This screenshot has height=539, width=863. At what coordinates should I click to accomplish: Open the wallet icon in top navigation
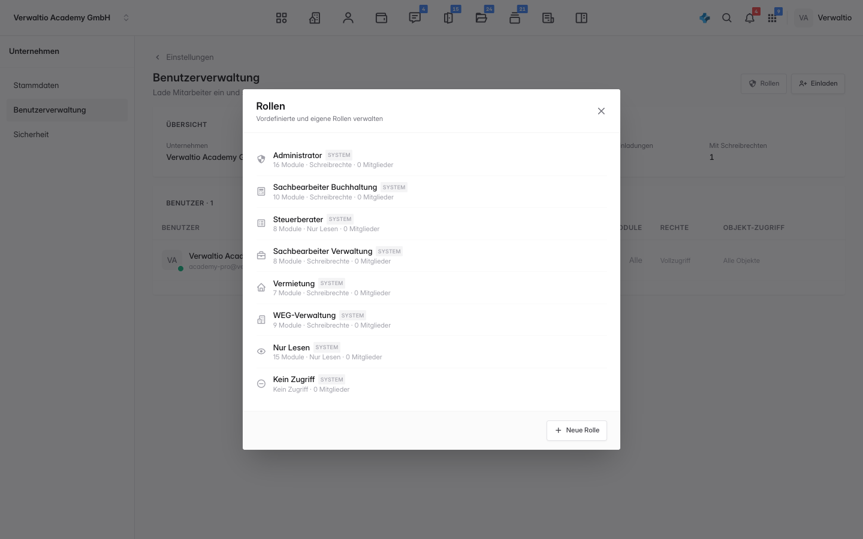point(381,18)
